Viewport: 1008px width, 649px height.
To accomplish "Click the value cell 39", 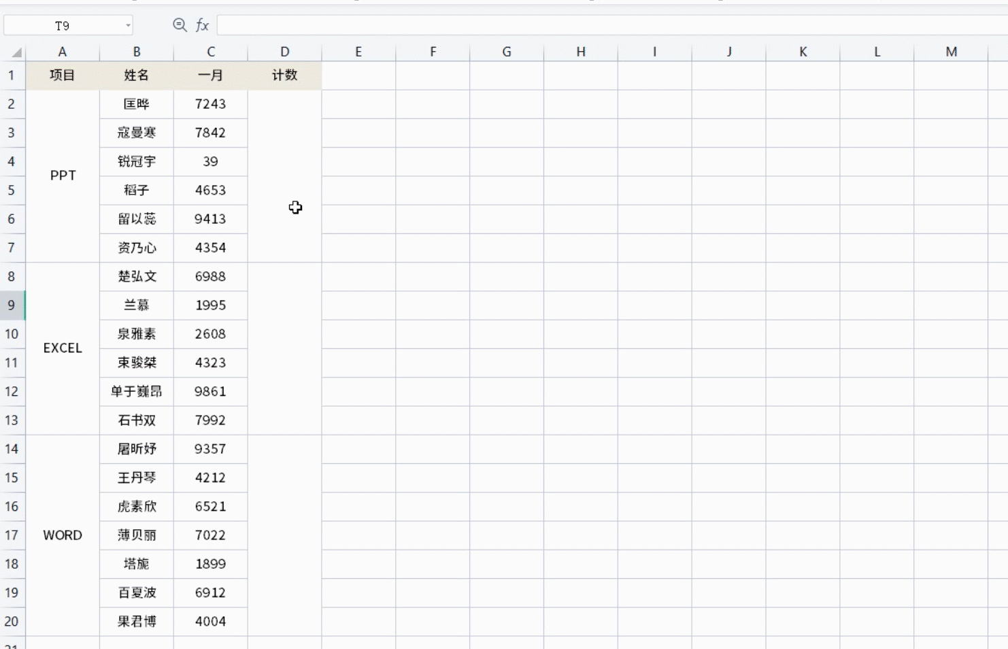I will 211,162.
